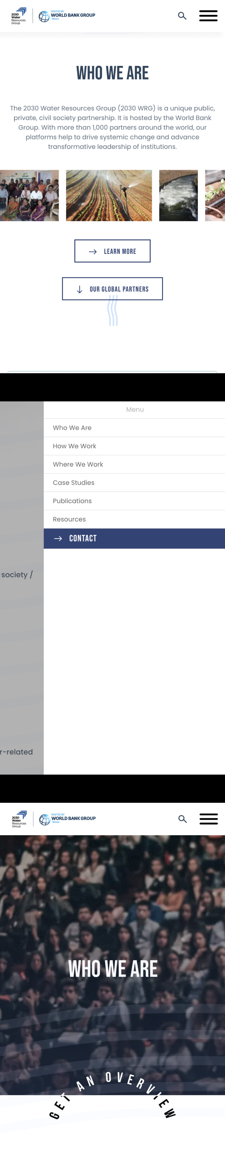
Task: Click the Contact button in the menu
Action: (134, 539)
